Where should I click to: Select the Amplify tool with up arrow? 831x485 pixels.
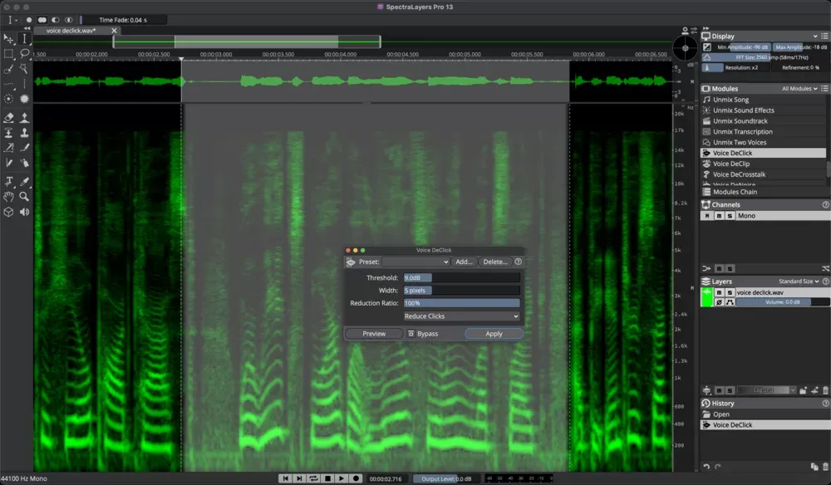[24, 117]
